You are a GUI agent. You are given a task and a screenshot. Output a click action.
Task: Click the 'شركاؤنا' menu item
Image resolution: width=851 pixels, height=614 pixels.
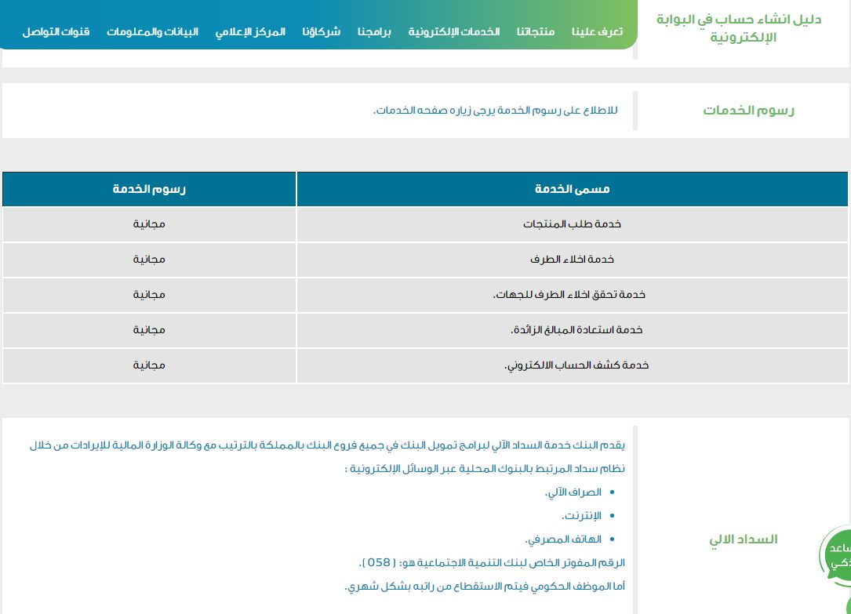322,32
